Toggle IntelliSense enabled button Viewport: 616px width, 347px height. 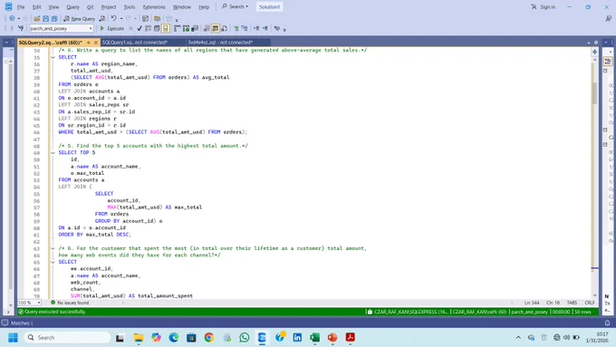pos(166,28)
